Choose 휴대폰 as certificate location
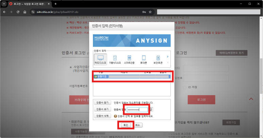Viewport: 263px width, 138px height. 144,59
